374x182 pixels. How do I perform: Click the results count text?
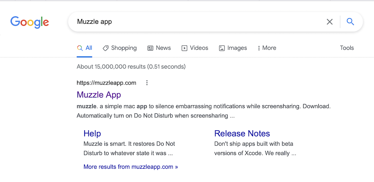[131, 67]
